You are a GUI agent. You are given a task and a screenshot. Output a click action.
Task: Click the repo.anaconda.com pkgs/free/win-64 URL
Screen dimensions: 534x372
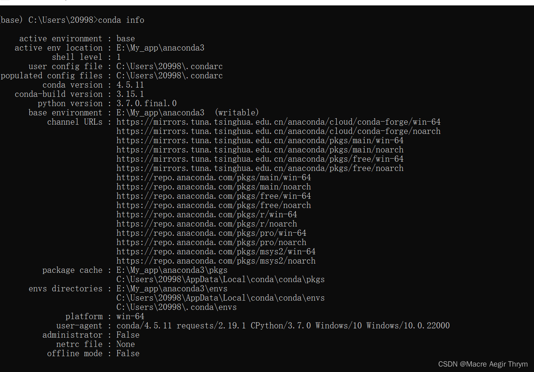pyautogui.click(x=214, y=196)
